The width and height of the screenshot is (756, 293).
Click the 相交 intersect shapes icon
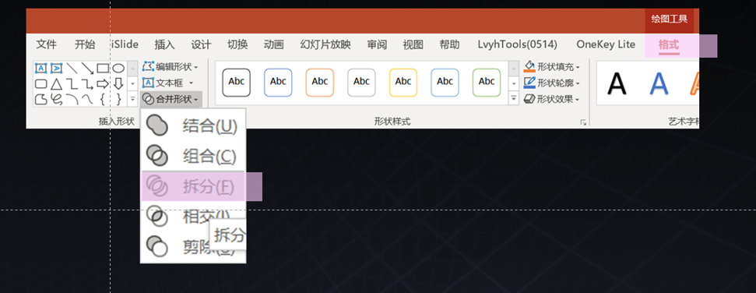(156, 216)
